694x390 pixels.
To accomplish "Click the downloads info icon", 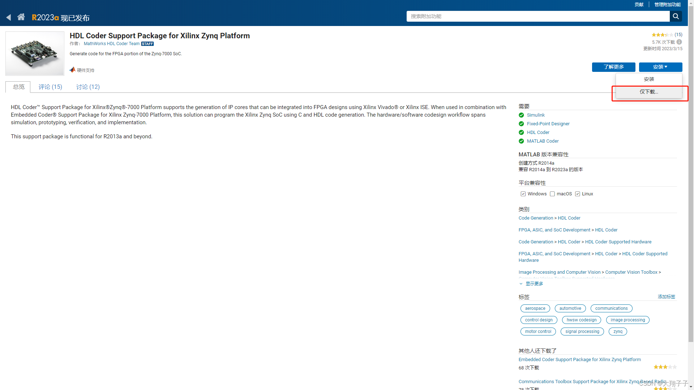I will point(679,42).
